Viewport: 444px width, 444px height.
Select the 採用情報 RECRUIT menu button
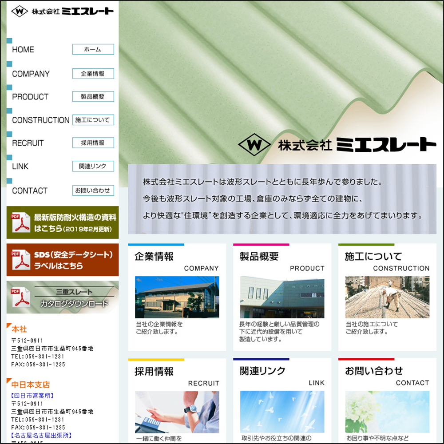click(x=93, y=143)
